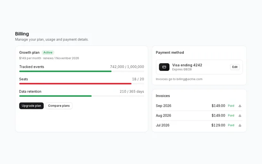262x164 pixels.
Task: Click the Paid status for Sep 2026
Action: [231, 106]
